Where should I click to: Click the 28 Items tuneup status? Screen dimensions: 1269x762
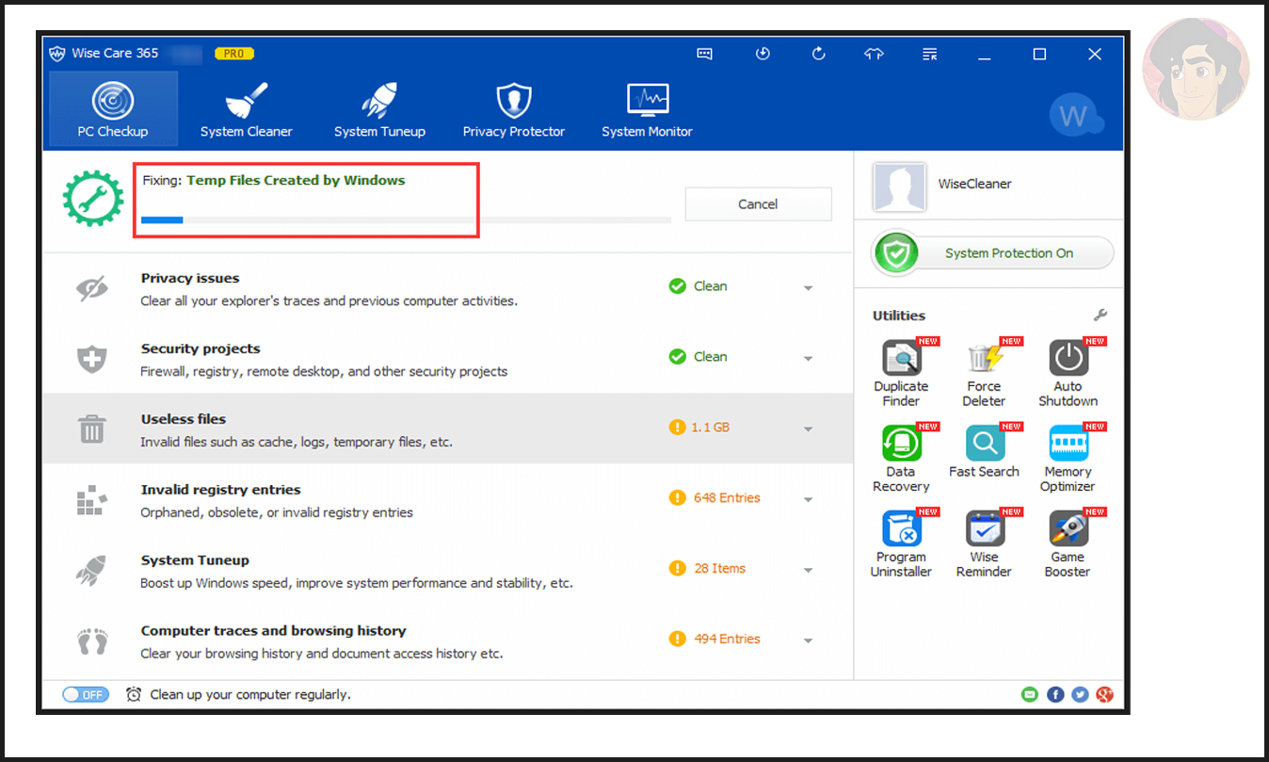point(707,568)
